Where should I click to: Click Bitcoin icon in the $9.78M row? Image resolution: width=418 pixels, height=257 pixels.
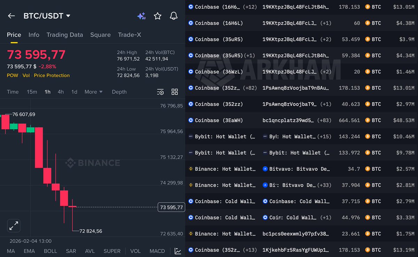click(367, 153)
